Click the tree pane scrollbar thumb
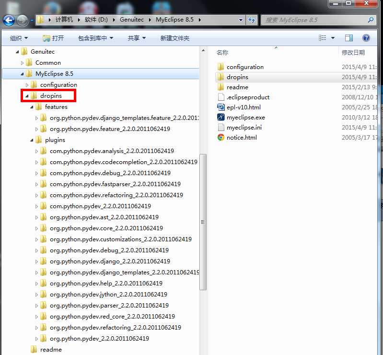Image resolution: width=383 pixels, height=355 pixels. 203,222
